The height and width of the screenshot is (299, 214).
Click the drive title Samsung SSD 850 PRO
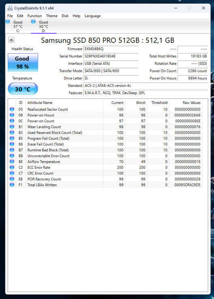pos(108,40)
